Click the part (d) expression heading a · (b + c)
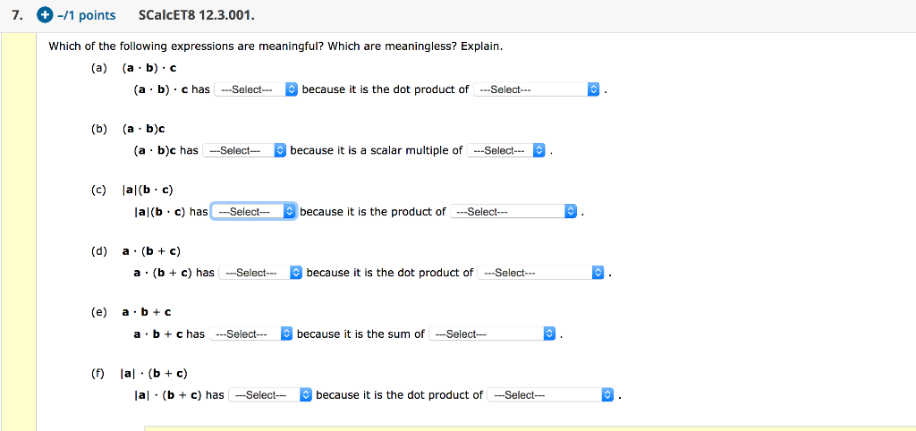The width and height of the screenshot is (916, 431). (x=151, y=251)
